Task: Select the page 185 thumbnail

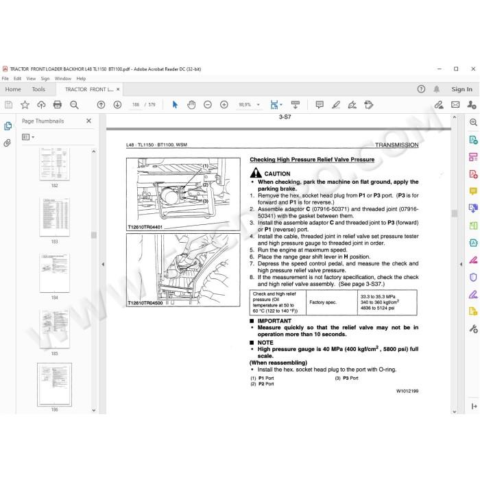Action: tap(54, 328)
